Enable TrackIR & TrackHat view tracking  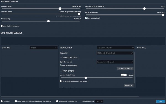(x=16, y=101)
